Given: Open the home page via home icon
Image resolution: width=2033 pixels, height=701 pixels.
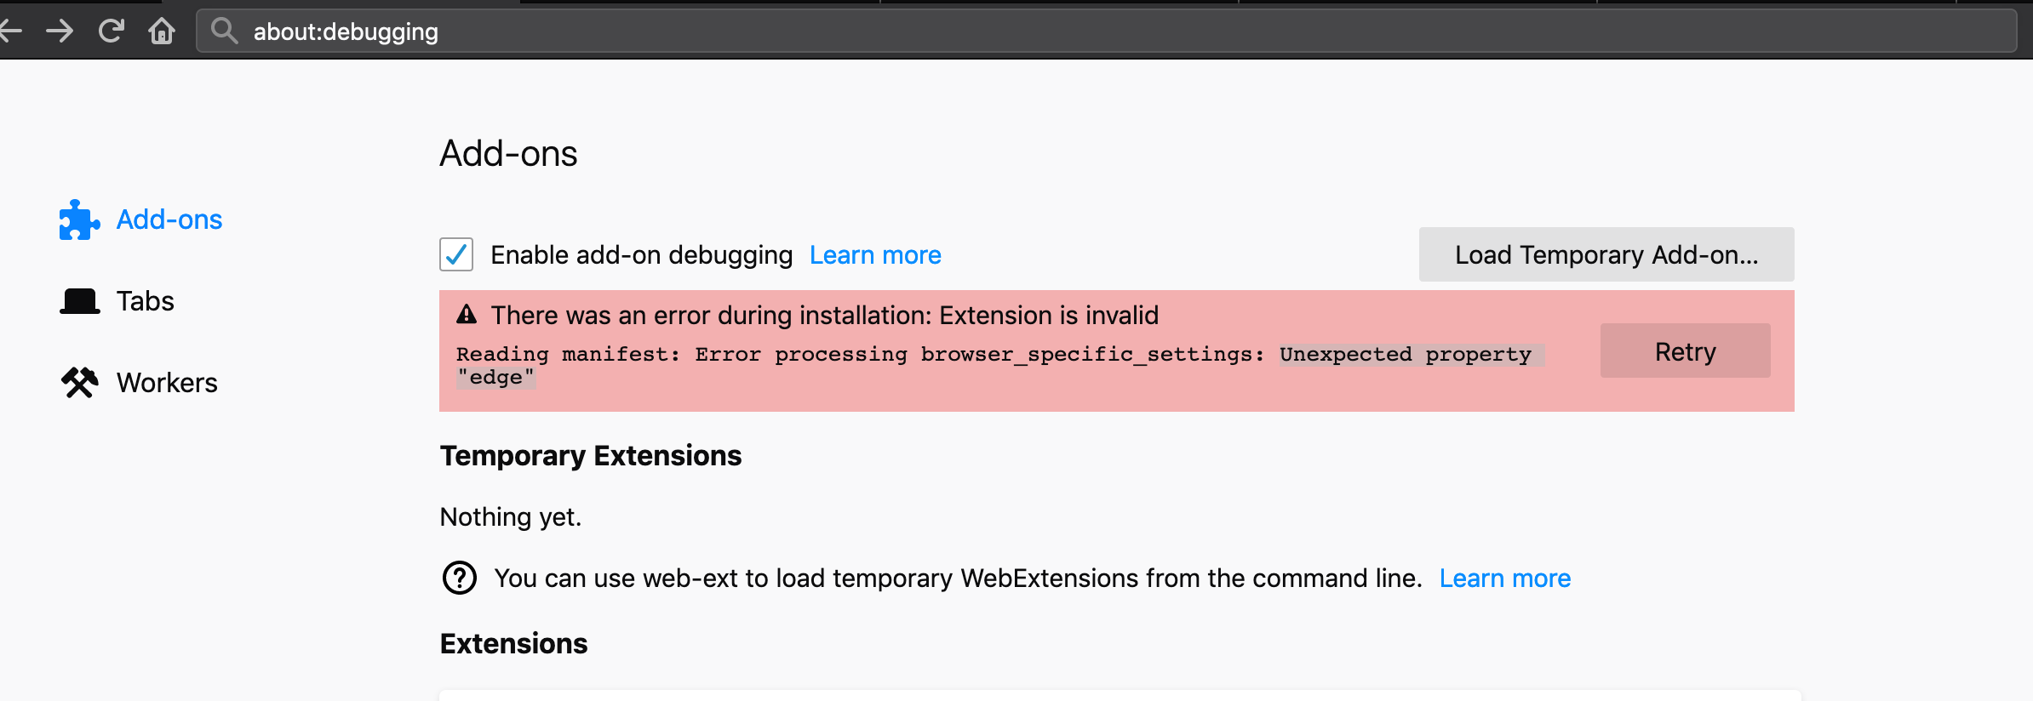Looking at the screenshot, I should click(161, 31).
